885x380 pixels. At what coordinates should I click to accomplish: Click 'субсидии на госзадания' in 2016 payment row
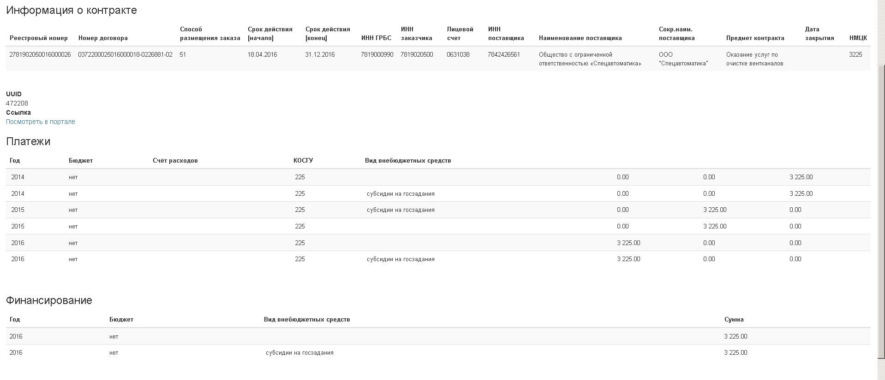pyautogui.click(x=401, y=259)
